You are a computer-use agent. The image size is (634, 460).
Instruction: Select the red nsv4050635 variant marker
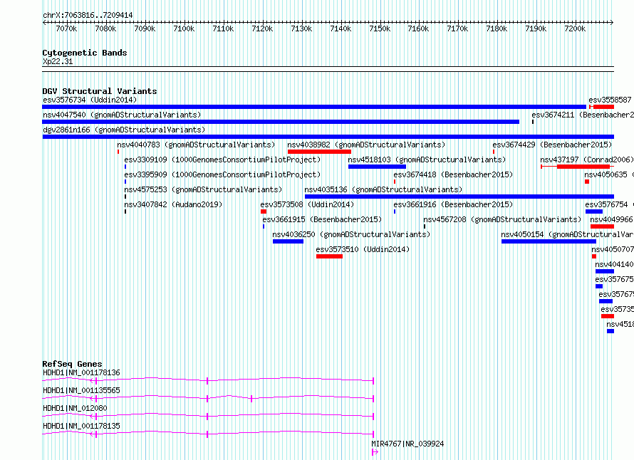[587, 182]
